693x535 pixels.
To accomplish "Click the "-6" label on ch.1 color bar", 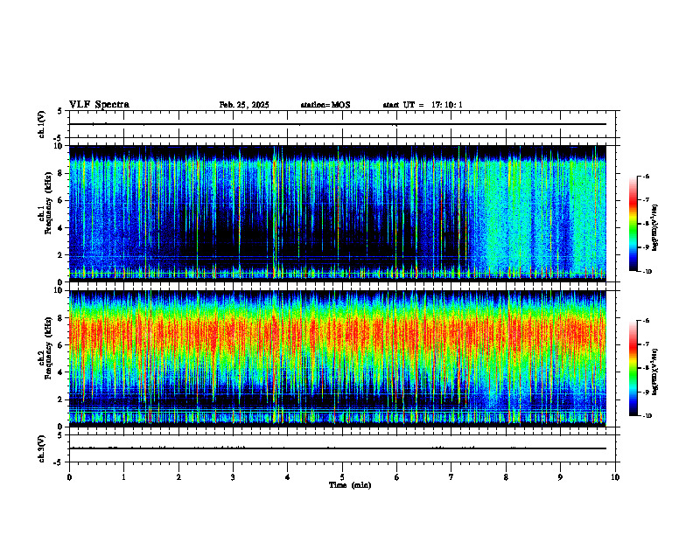I will click(x=646, y=177).
